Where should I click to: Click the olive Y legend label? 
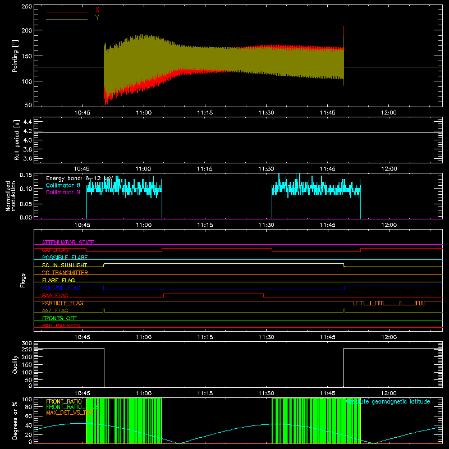click(x=97, y=17)
